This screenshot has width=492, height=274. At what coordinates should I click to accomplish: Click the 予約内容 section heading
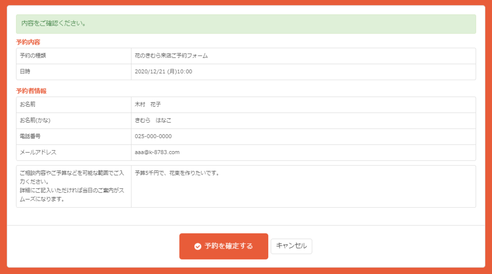(x=28, y=42)
